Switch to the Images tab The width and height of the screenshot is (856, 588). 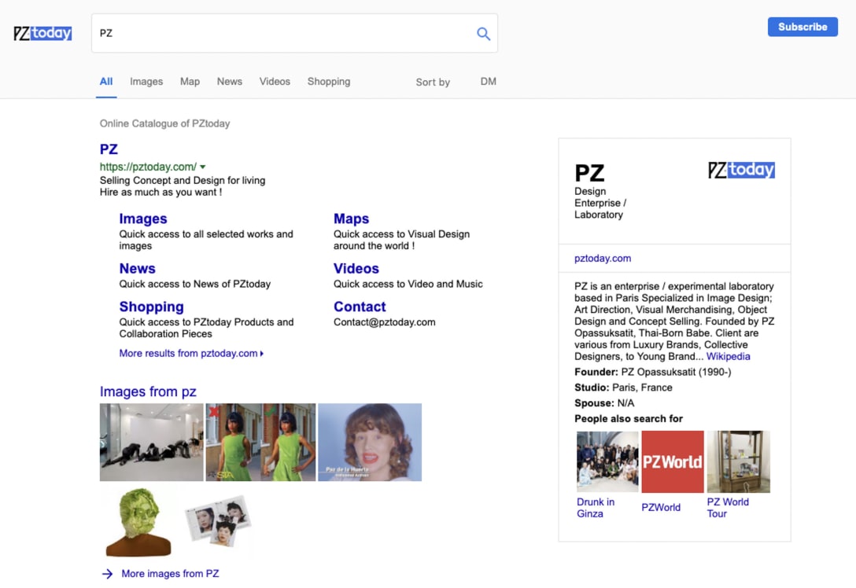click(x=146, y=81)
